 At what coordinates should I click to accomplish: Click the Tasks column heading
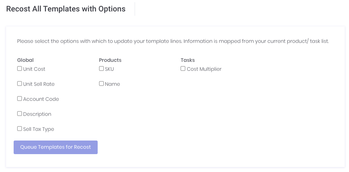[x=188, y=60]
